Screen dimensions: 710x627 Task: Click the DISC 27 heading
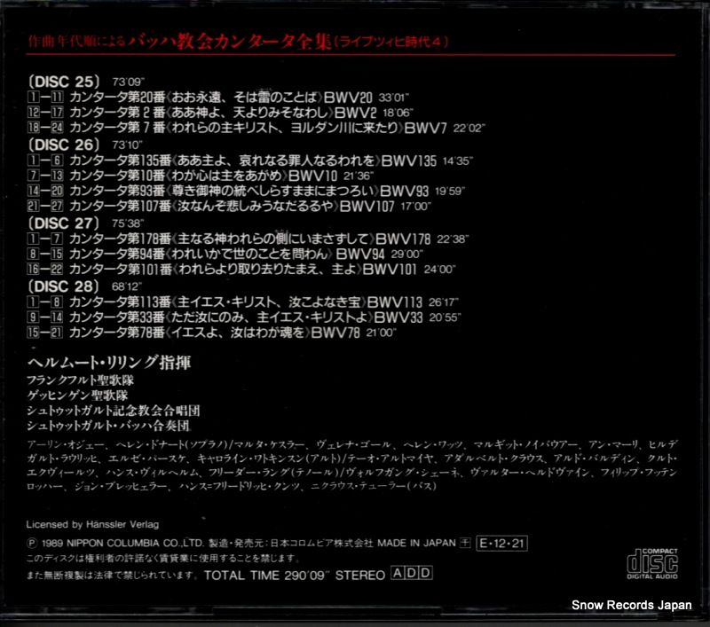[x=64, y=223]
